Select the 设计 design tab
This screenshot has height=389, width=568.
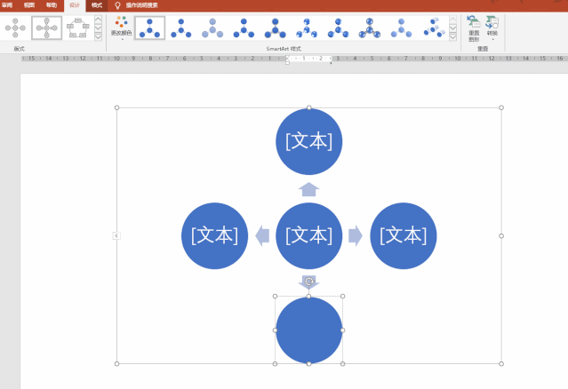75,5
